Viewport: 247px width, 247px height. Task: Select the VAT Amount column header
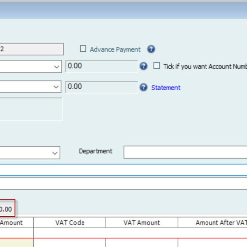142,223
